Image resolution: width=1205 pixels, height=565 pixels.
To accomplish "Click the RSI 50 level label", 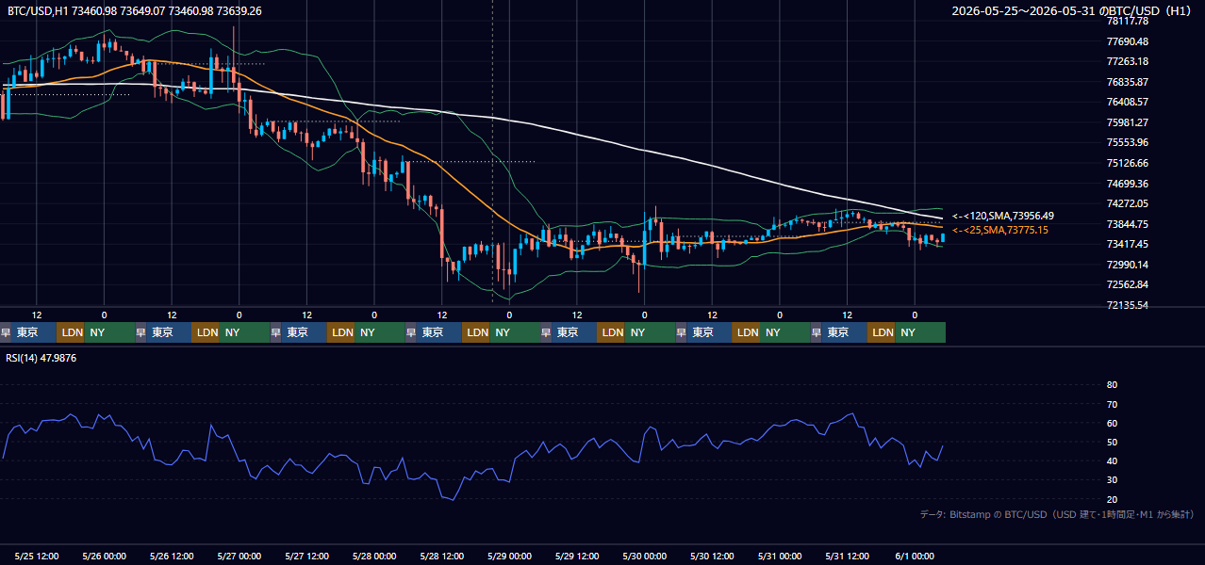I will click(x=1112, y=442).
